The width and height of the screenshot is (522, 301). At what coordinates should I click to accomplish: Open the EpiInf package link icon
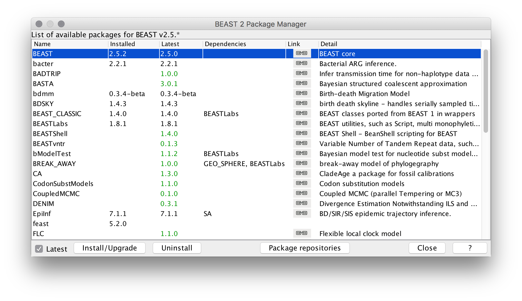click(x=302, y=213)
